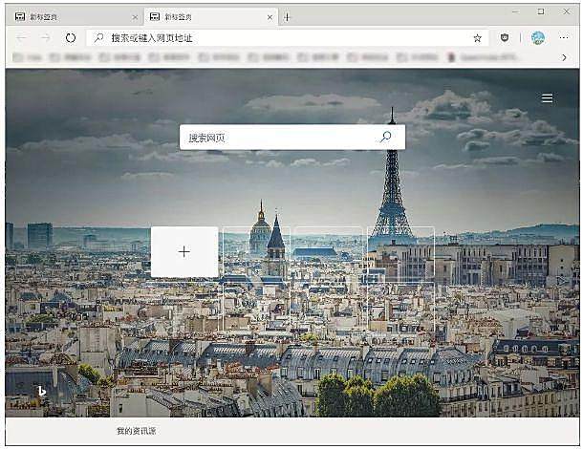Go back to the previous page
Viewport: 583px width, 449px height.
coord(22,37)
